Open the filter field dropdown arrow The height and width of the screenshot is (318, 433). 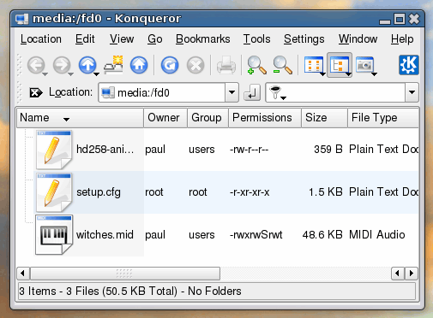click(x=412, y=92)
